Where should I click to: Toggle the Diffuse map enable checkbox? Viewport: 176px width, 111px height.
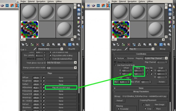coord(44,78)
